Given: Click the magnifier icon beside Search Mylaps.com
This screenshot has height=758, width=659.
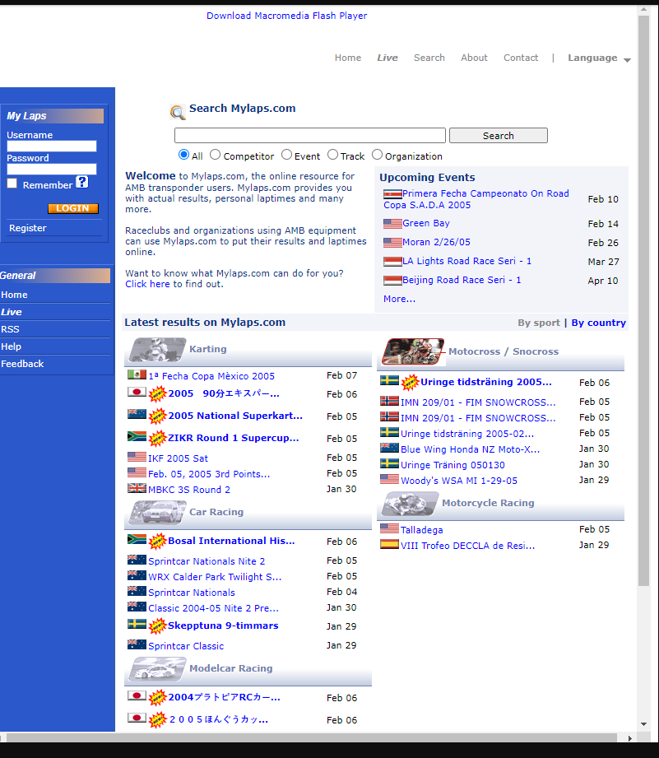Looking at the screenshot, I should (178, 113).
